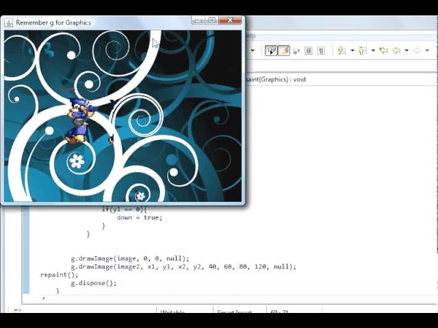Minimize the Remember g for Graphics window
This screenshot has height=328, width=438.
(x=198, y=20)
